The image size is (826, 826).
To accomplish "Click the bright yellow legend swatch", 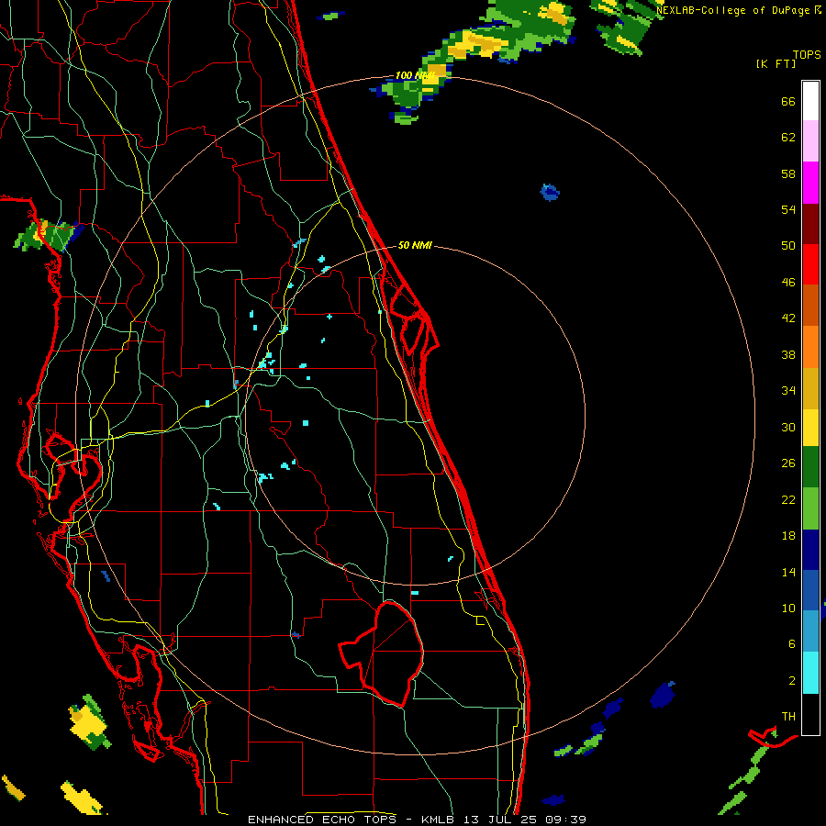I will pyautogui.click(x=810, y=428).
